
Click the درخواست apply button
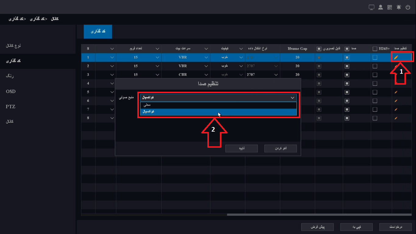(396, 227)
